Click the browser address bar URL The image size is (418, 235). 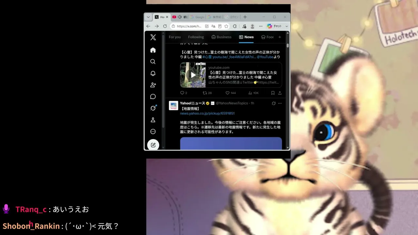coord(189,26)
